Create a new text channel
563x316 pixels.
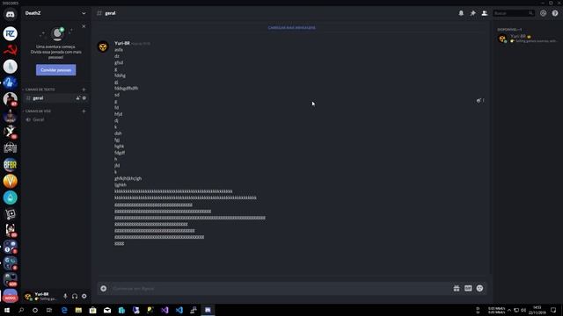click(x=84, y=90)
